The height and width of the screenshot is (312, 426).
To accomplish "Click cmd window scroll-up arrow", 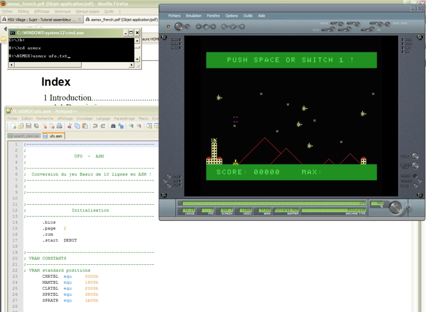I will point(137,41).
